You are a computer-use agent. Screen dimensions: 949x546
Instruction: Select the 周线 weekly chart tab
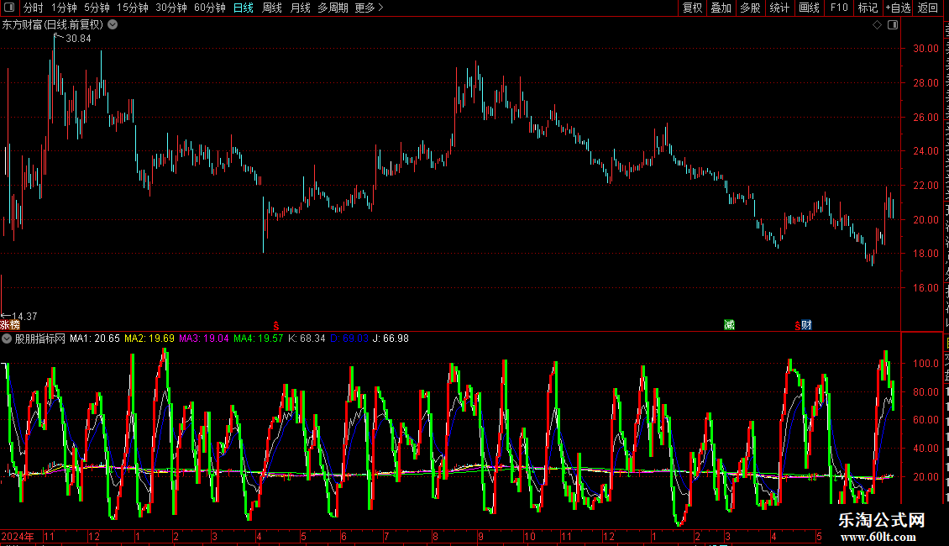272,8
